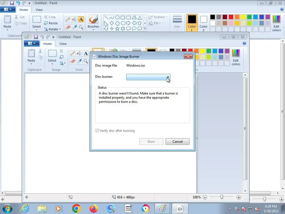Click the Cancel button in Disc Image Burner
Viewport: 285px width, 214px height.
[177, 142]
